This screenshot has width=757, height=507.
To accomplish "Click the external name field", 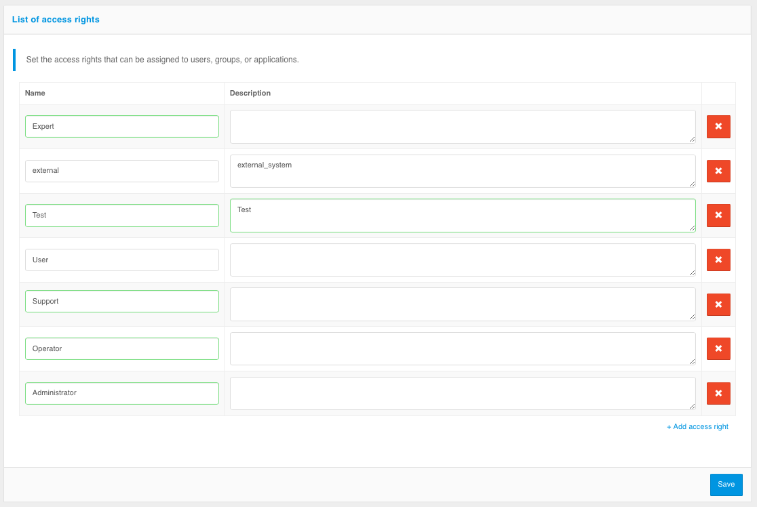I will point(122,171).
